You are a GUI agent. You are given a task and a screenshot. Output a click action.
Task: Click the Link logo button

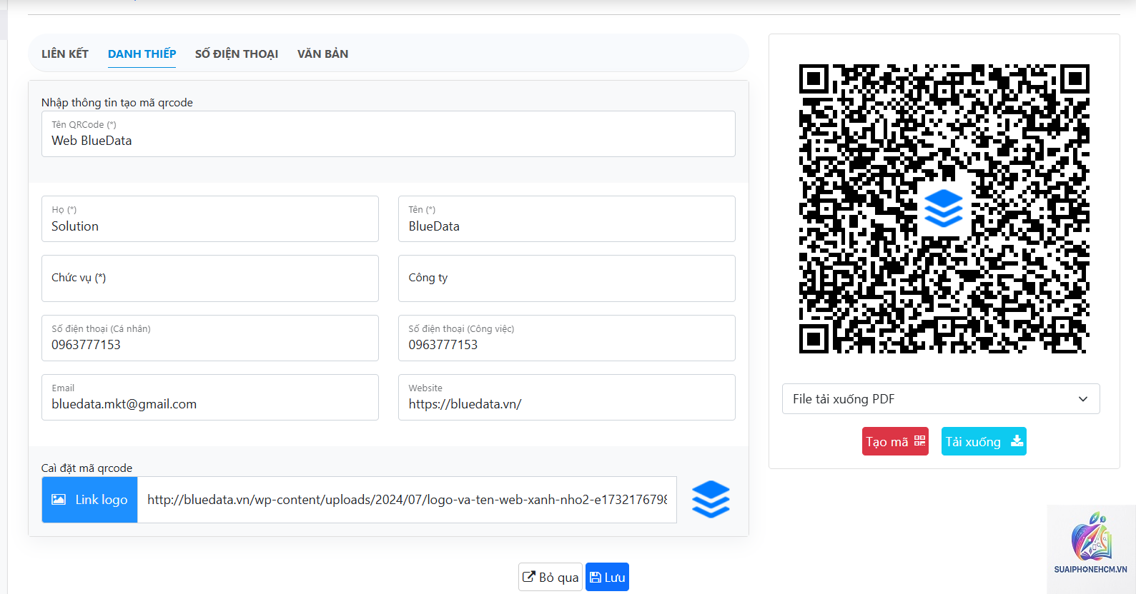[89, 500]
